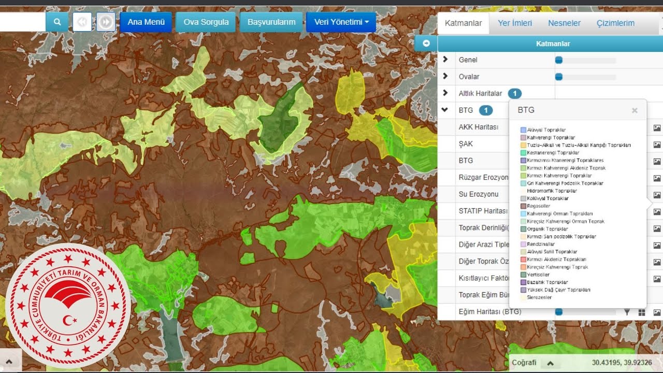The image size is (663, 373).
Task: Show legend image for Su Erozyonu
Action: point(657,195)
